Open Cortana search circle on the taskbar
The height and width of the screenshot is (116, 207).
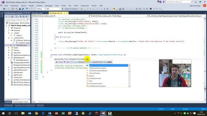coord(10,113)
